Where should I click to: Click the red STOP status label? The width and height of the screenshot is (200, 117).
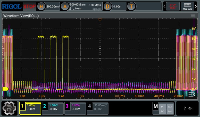point(29,6)
